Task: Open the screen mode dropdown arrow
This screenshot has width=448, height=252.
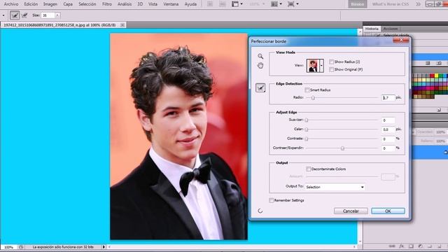Action: click(297, 4)
